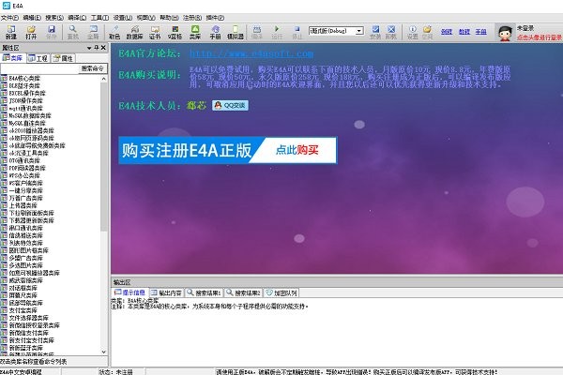Launch the 模拟器 (emulator) icon
The width and height of the screenshot is (563, 375).
coord(236,32)
